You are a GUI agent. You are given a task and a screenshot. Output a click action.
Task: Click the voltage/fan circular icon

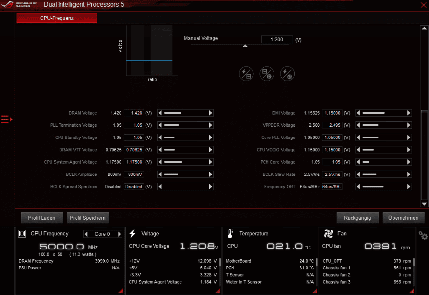point(287,74)
